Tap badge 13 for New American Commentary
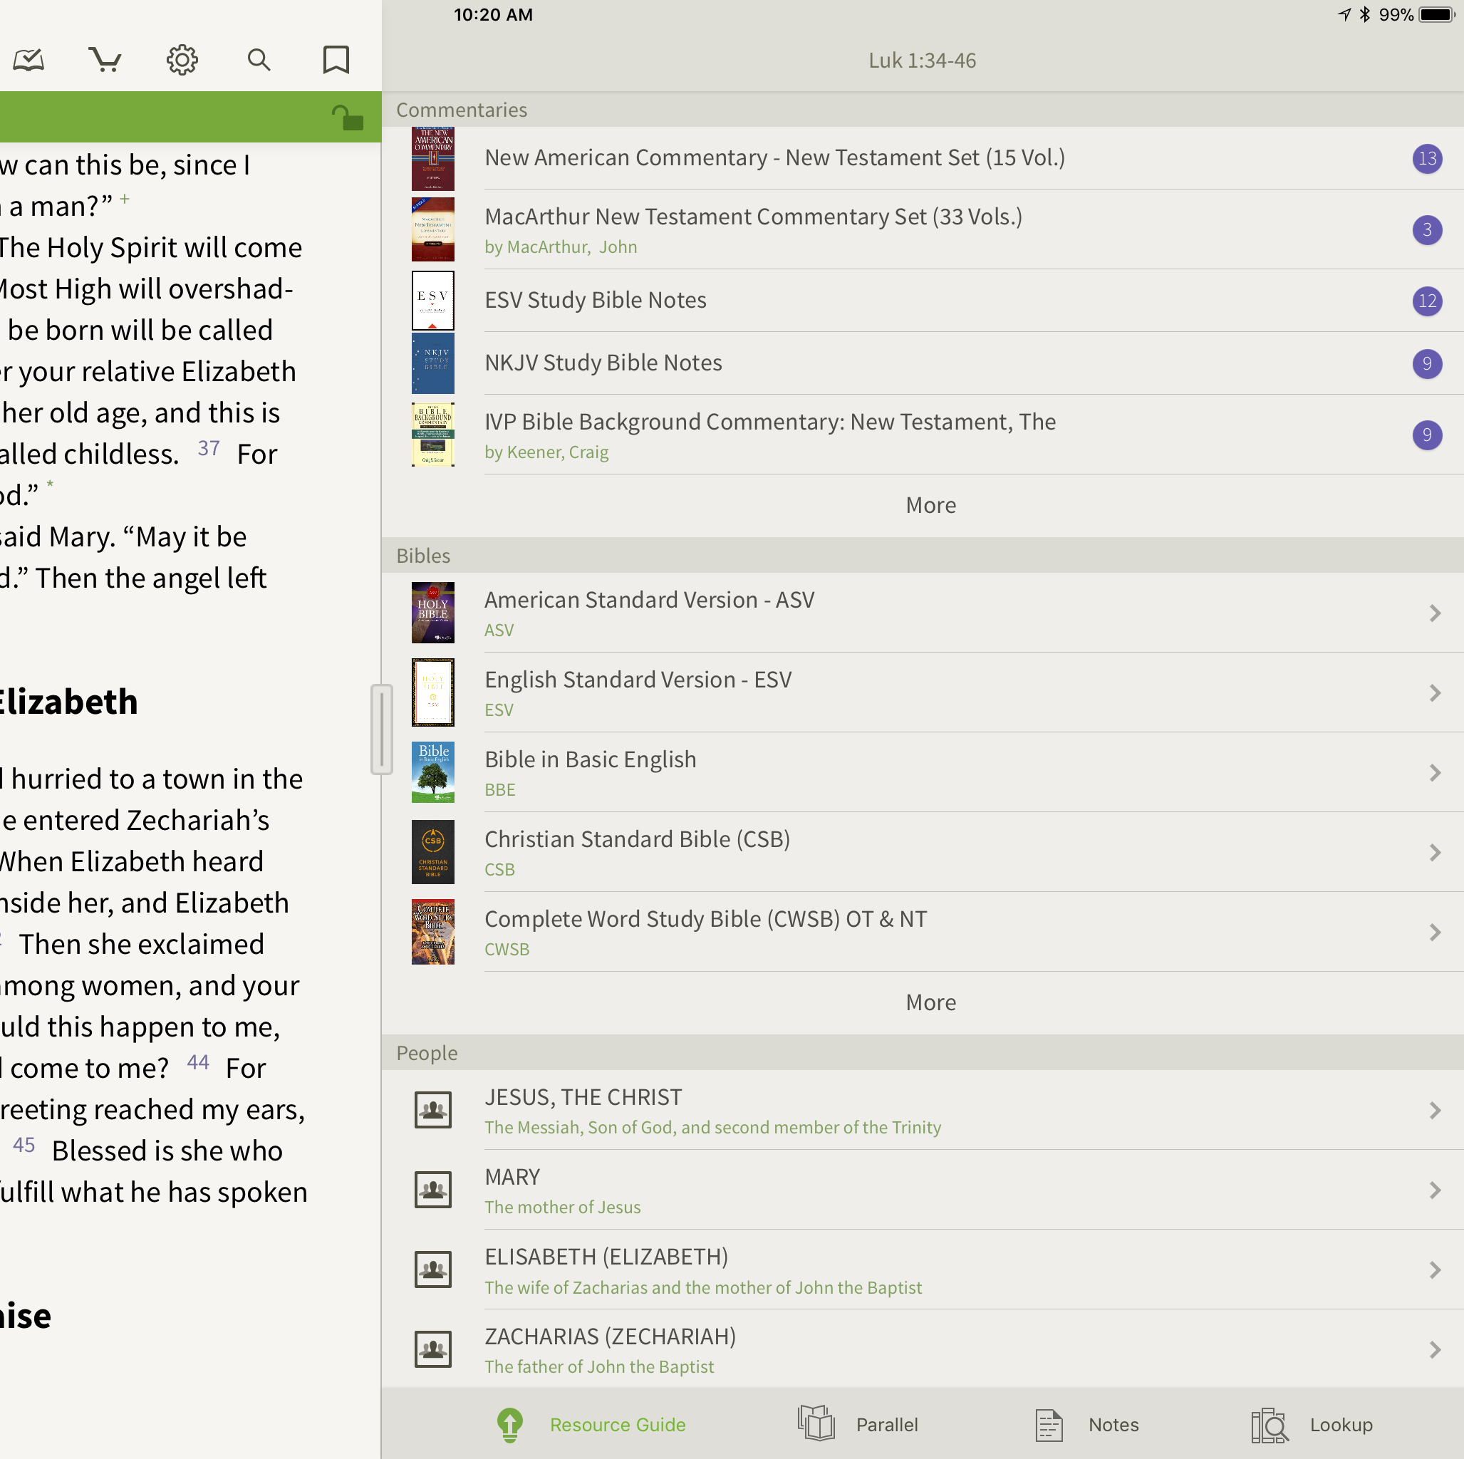 point(1427,158)
